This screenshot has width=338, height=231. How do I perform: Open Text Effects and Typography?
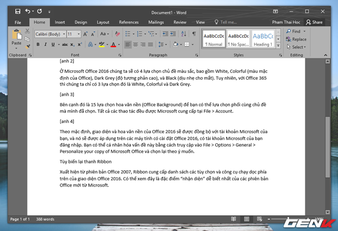click(x=90, y=44)
